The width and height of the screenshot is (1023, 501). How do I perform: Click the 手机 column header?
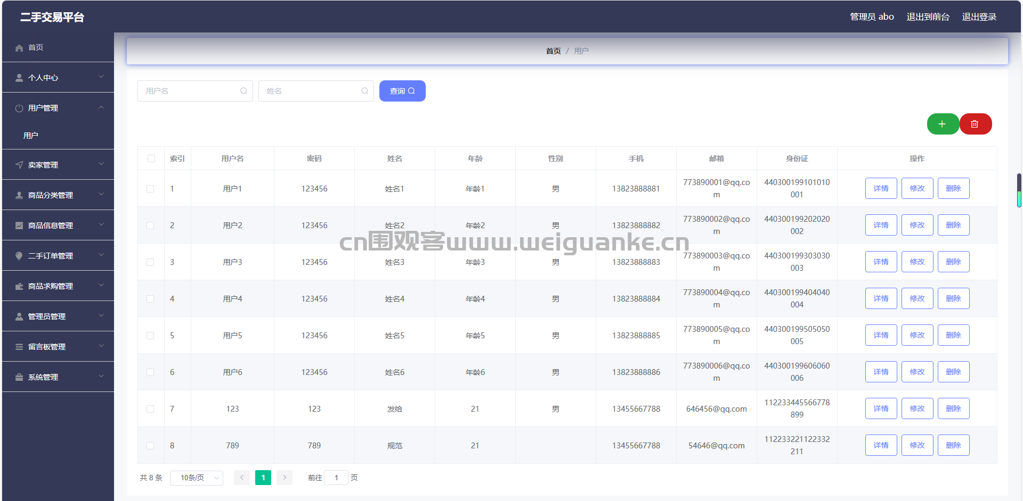[x=636, y=158]
